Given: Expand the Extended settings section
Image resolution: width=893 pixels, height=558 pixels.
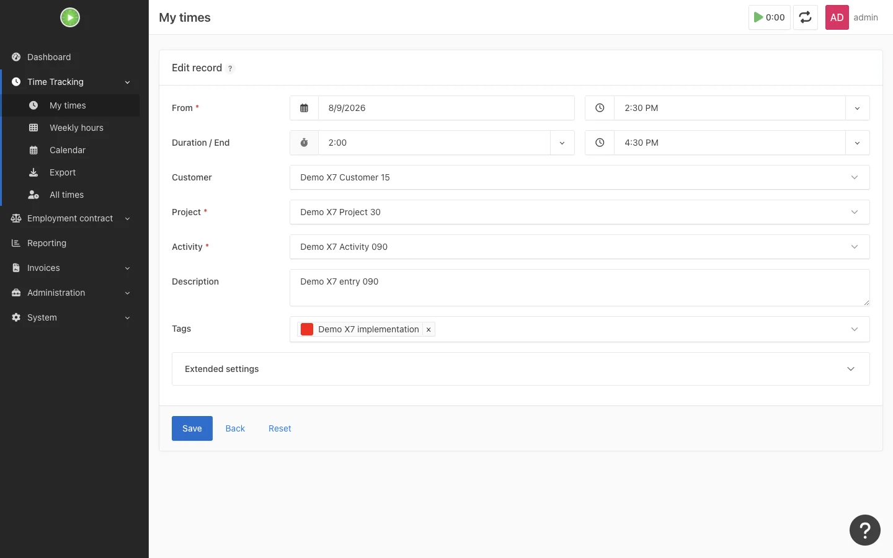Looking at the screenshot, I should coord(521,369).
